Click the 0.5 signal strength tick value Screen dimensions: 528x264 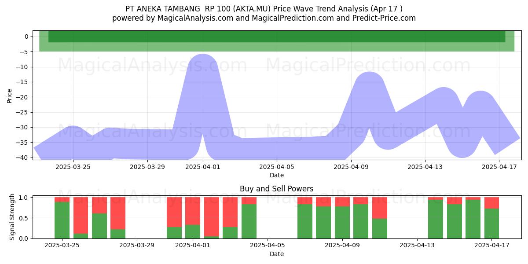[x=25, y=218]
